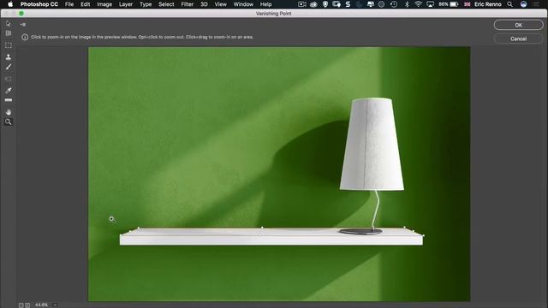Select the Create Plane tool

point(9,33)
